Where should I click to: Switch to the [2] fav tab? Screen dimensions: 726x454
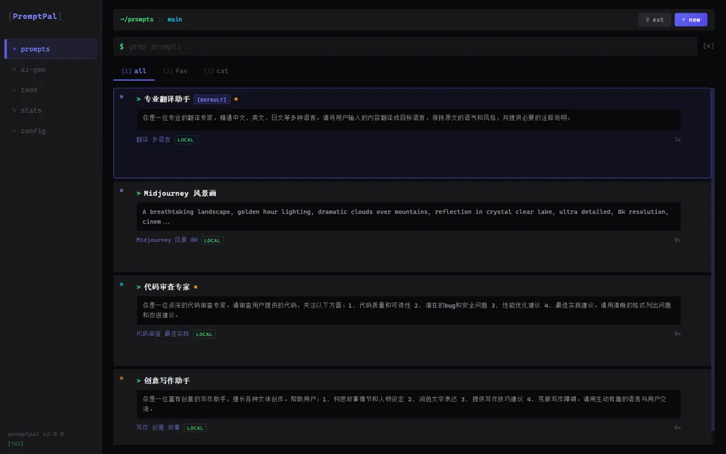175,71
